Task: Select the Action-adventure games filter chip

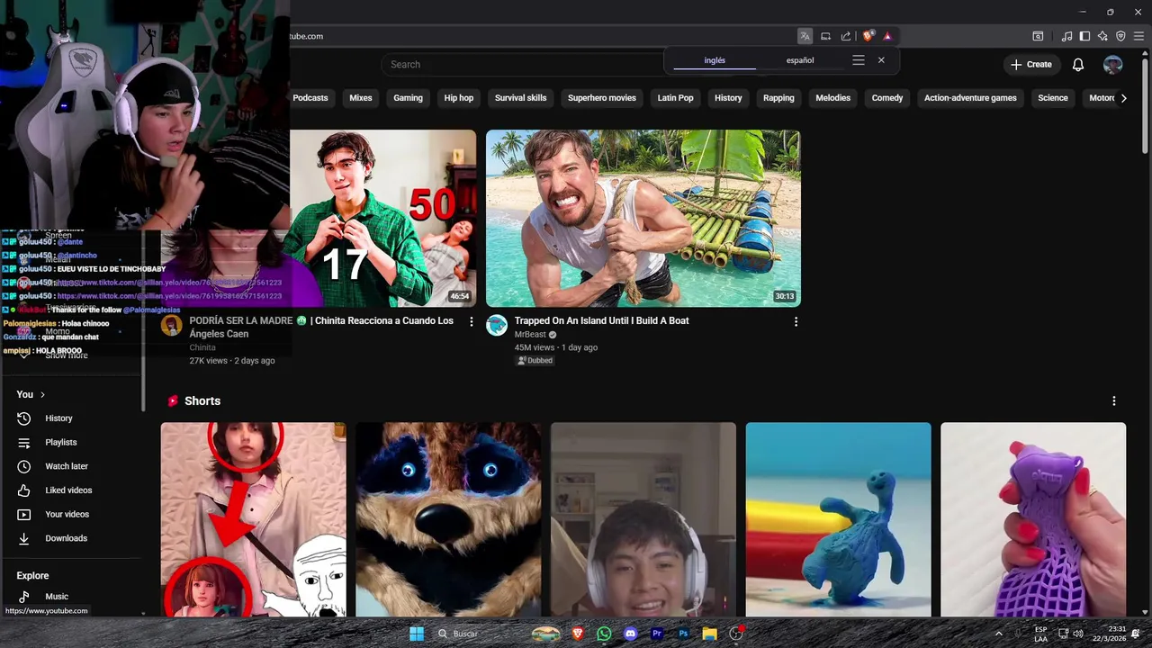Action: 970,98
